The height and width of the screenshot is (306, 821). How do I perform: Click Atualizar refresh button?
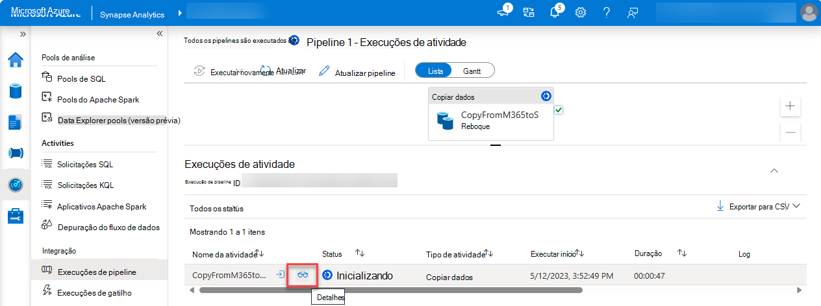283,71
